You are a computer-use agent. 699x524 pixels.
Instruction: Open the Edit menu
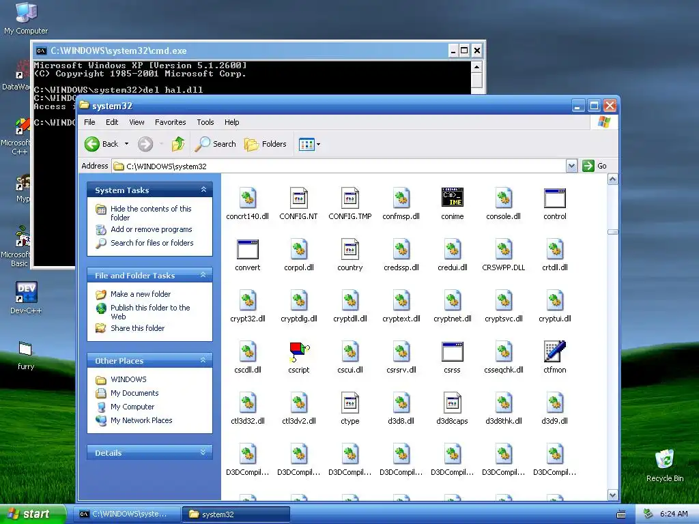(x=112, y=122)
